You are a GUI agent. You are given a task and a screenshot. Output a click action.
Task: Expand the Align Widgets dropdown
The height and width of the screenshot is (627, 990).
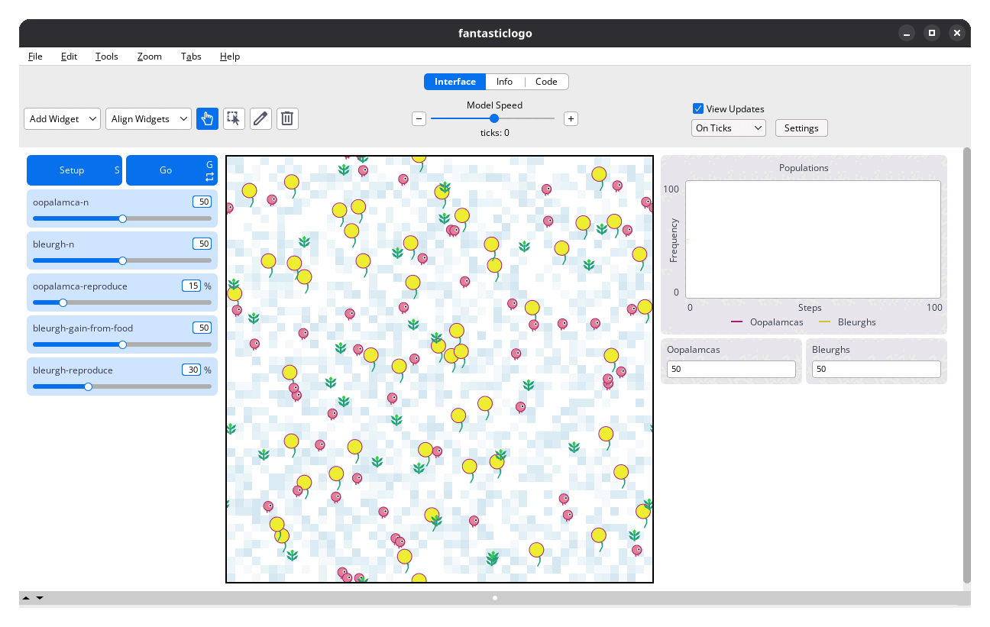[x=148, y=118]
